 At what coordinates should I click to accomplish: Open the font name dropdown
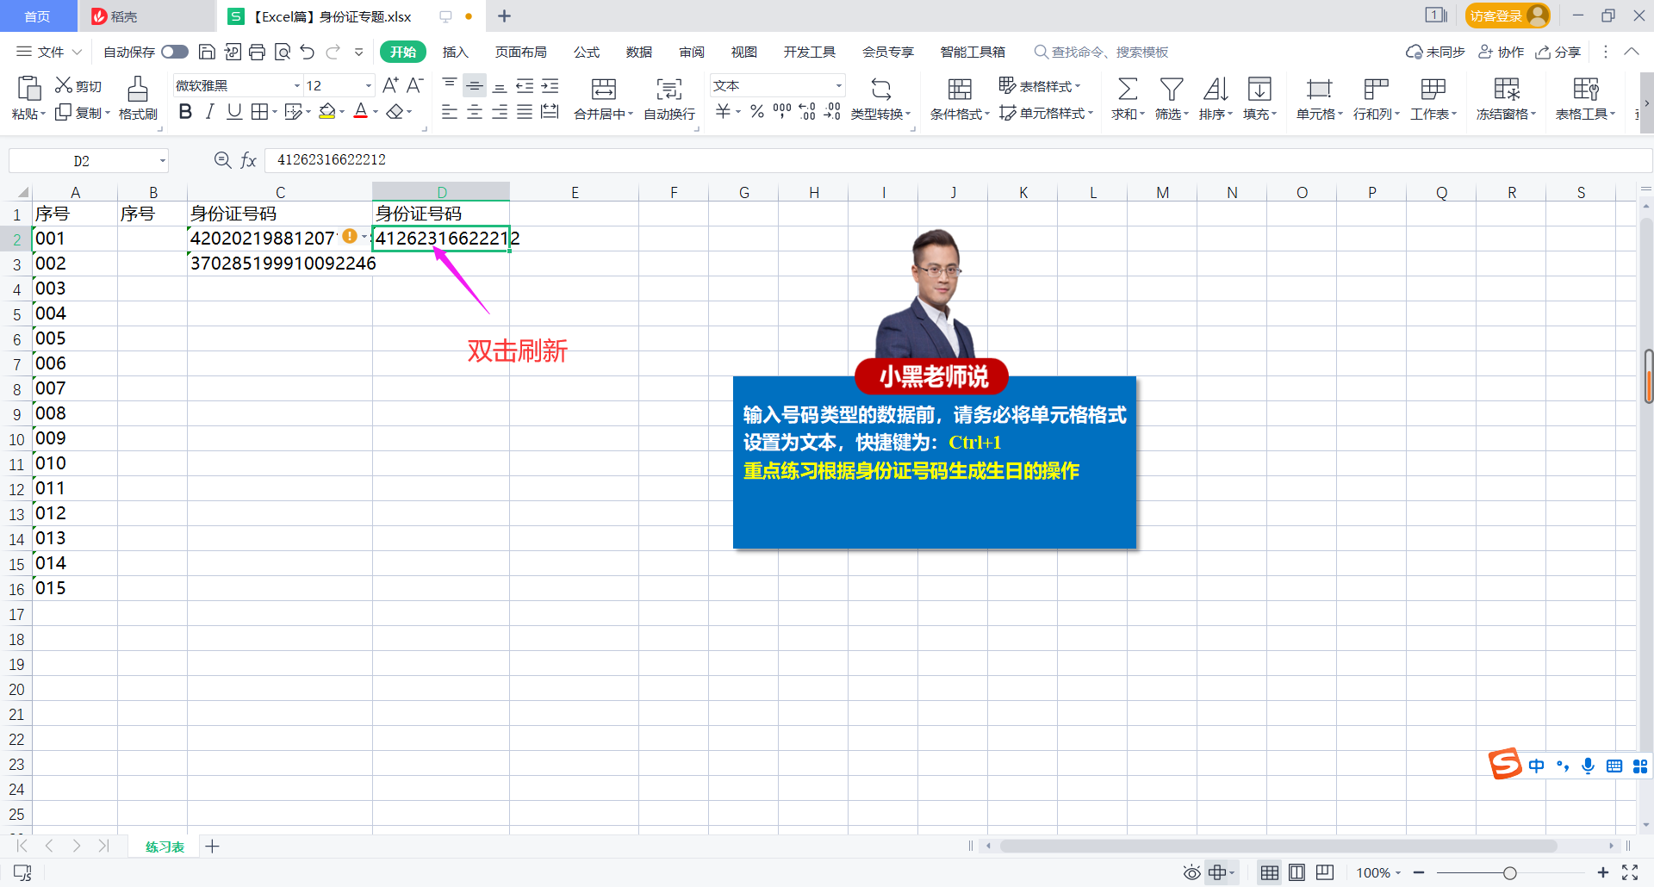point(296,84)
